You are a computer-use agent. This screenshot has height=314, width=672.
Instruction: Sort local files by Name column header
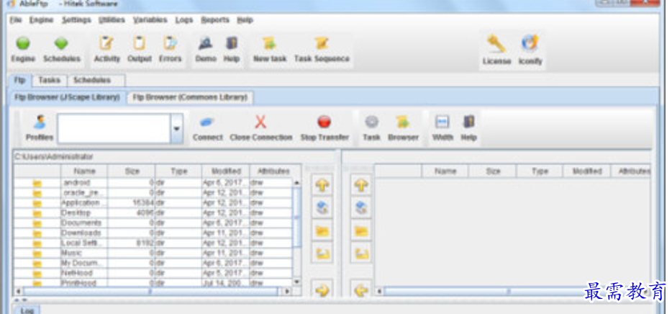pyautogui.click(x=84, y=171)
